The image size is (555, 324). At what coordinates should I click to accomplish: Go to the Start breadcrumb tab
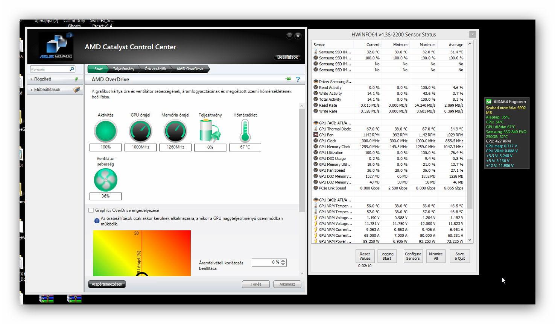tap(98, 69)
